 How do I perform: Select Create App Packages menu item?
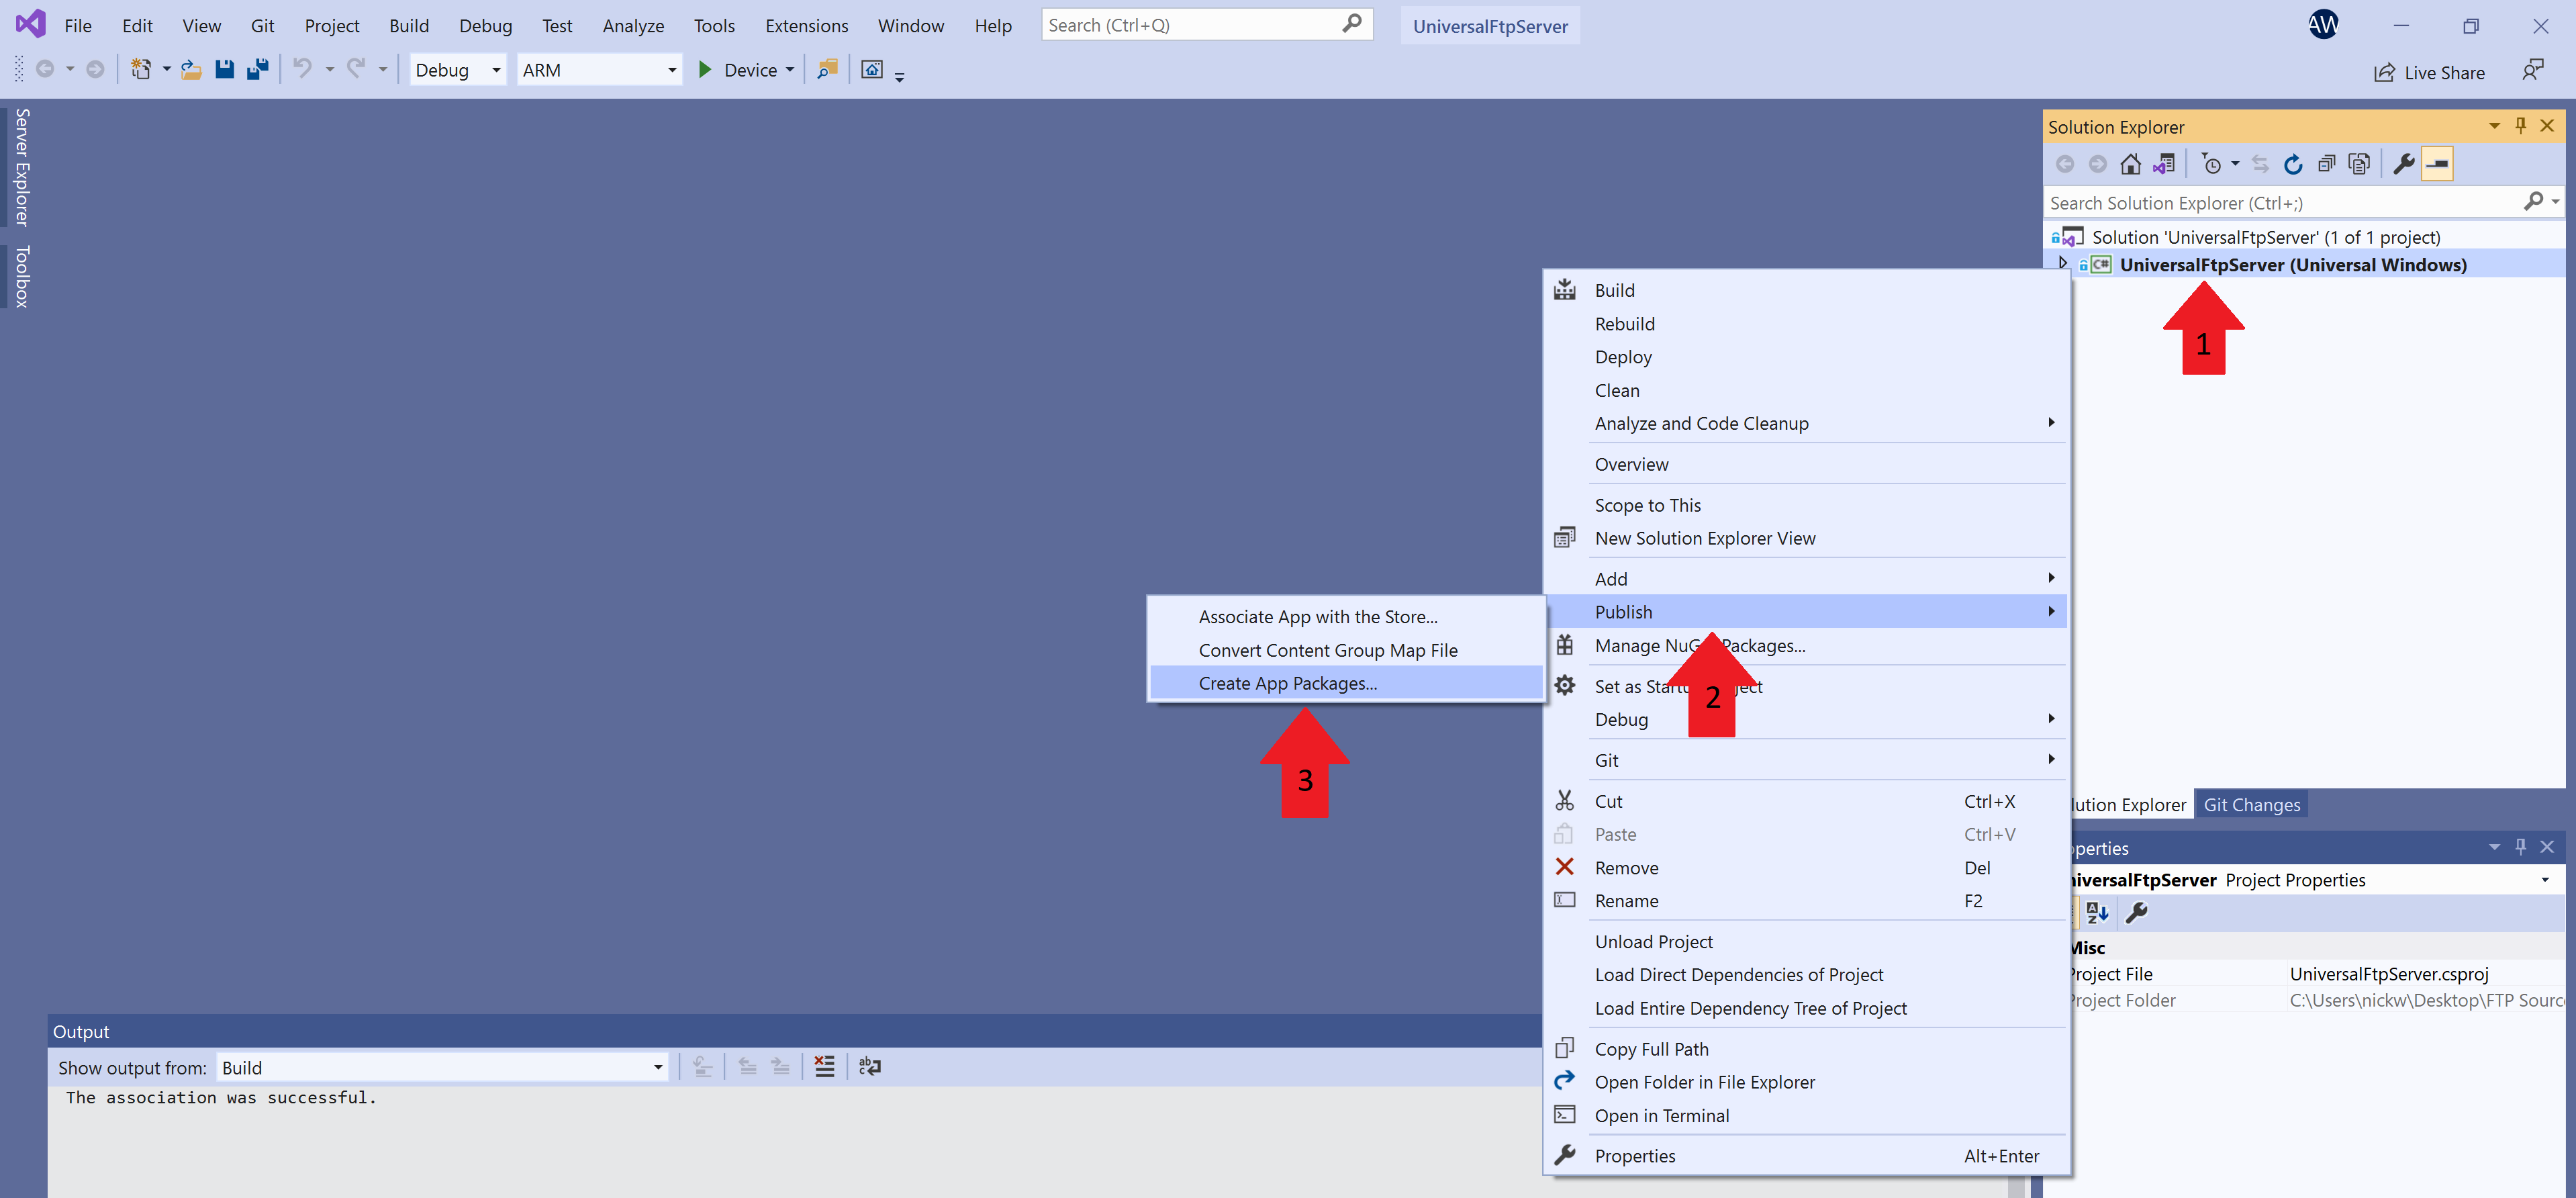pyautogui.click(x=1287, y=683)
